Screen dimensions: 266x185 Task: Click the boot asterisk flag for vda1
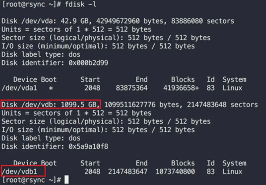(x=51, y=88)
